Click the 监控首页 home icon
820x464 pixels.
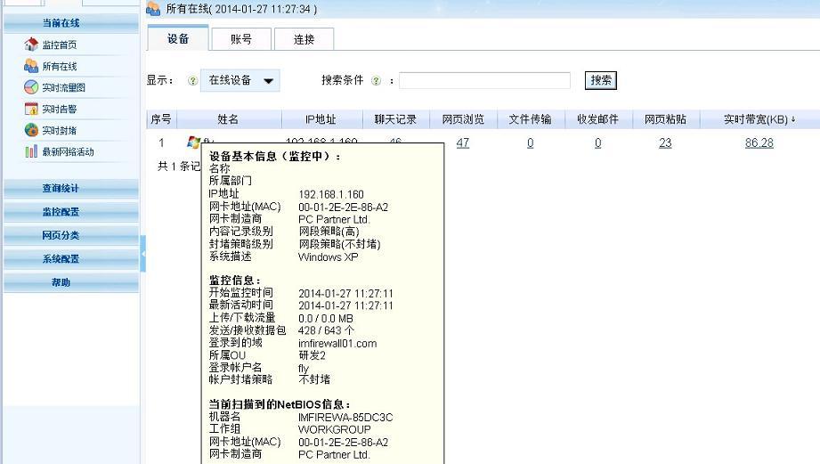tap(31, 45)
